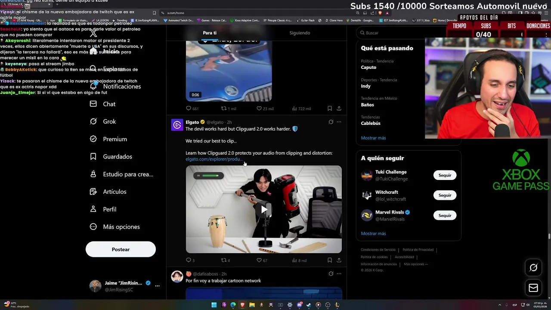This screenshot has height=310, width=551.
Task: Switch to Siguiendo tab
Action: (300, 33)
